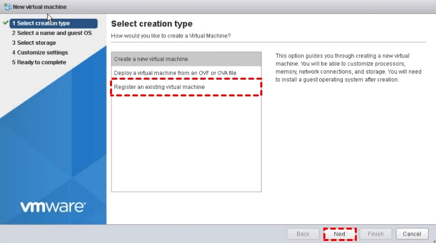Cancel the New virtual machine wizard

412,234
